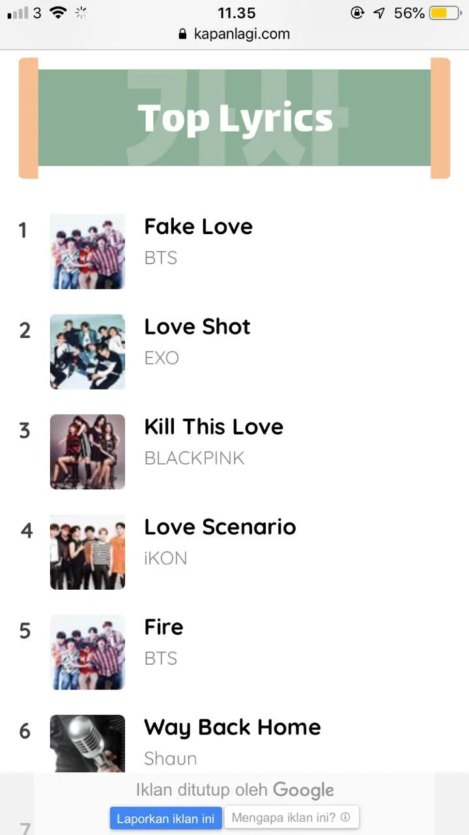The height and width of the screenshot is (835, 469).
Task: Tap the battery icon in status bar
Action: (446, 13)
